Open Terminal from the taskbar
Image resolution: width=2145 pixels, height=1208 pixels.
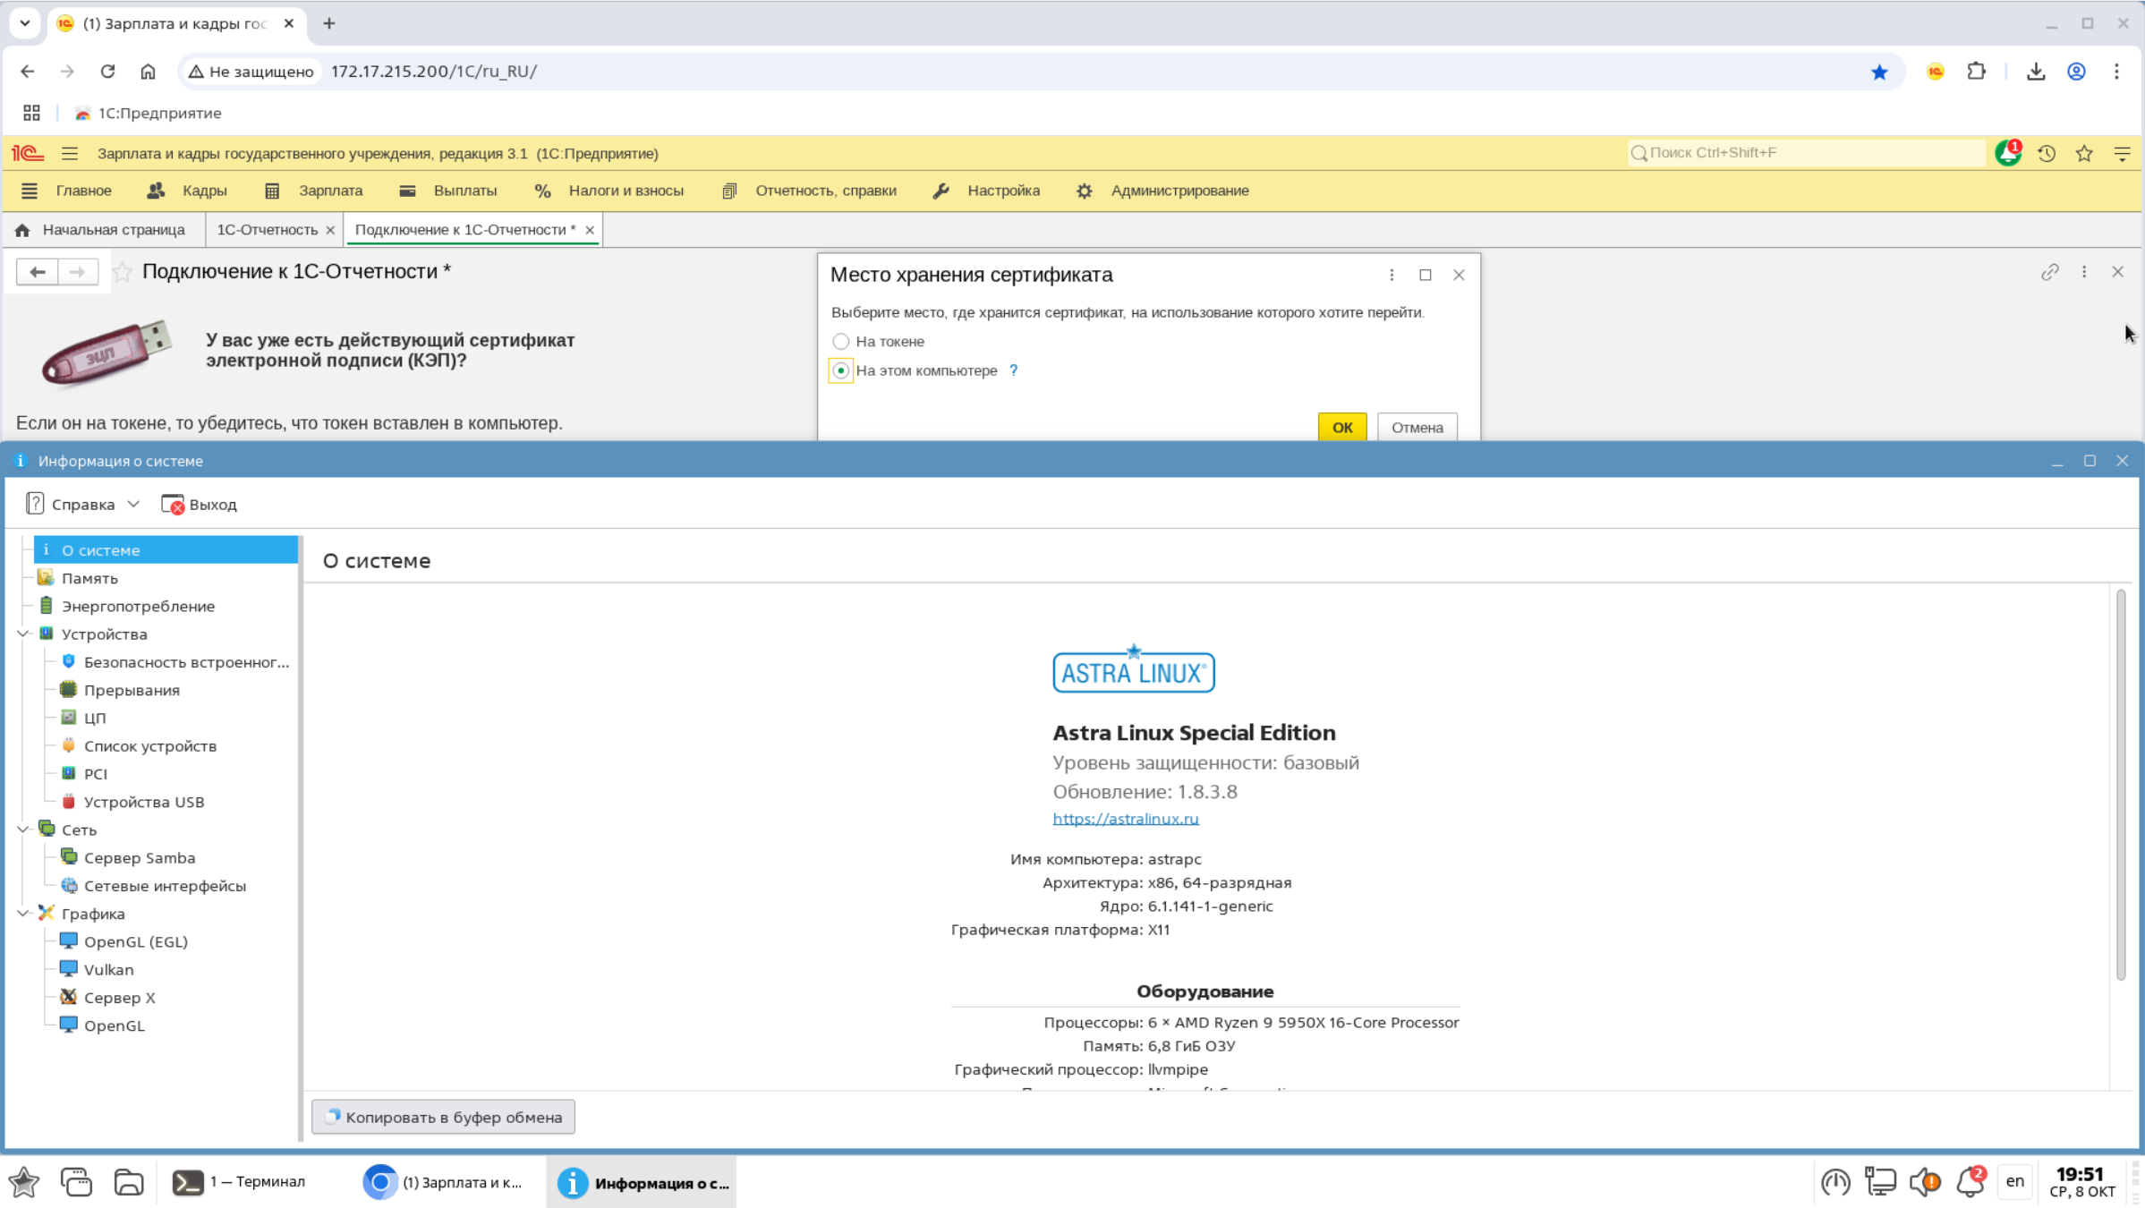pos(239,1182)
